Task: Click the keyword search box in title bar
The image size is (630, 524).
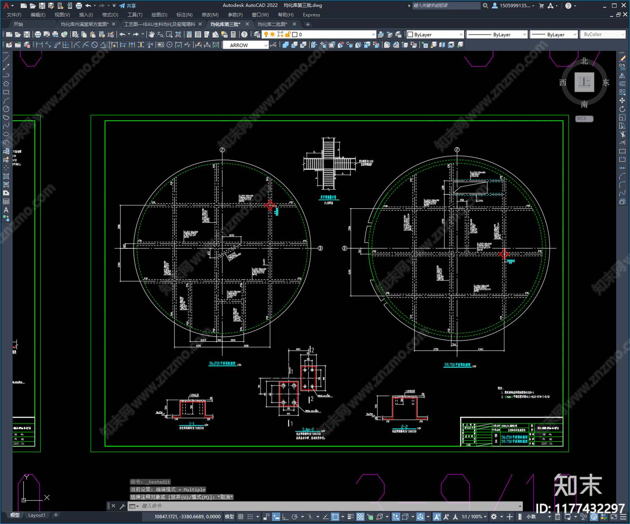Action: (446, 6)
